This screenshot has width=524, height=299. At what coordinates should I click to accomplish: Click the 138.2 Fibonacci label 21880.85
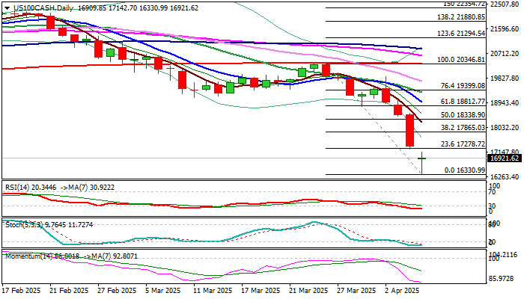(x=460, y=16)
